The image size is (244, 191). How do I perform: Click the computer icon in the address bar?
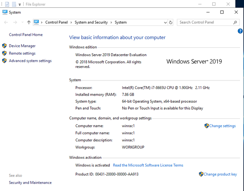(36, 22)
